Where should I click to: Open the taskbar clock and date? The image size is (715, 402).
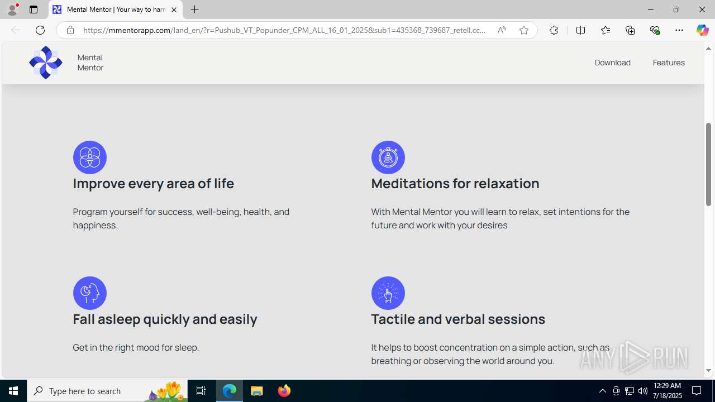[x=667, y=391]
